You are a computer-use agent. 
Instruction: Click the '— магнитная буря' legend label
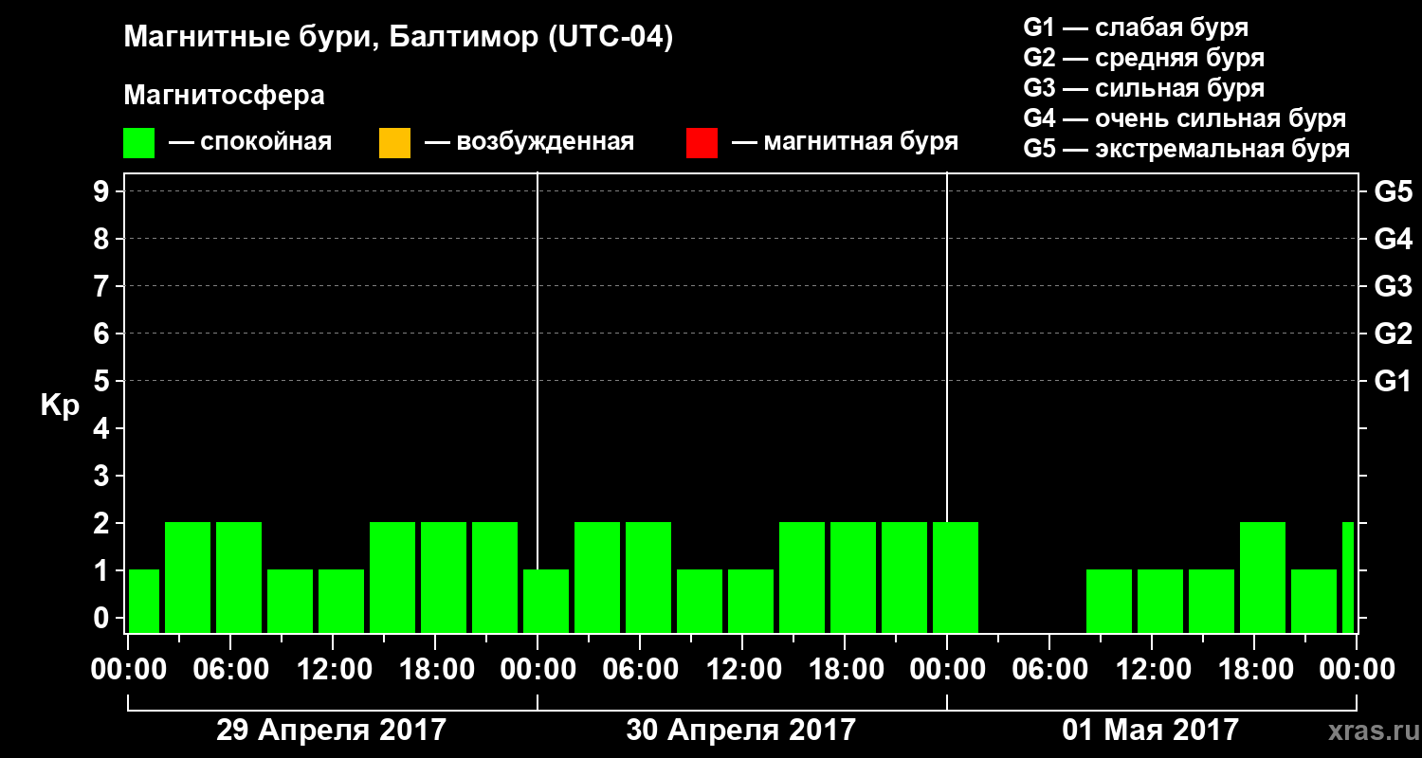[845, 142]
